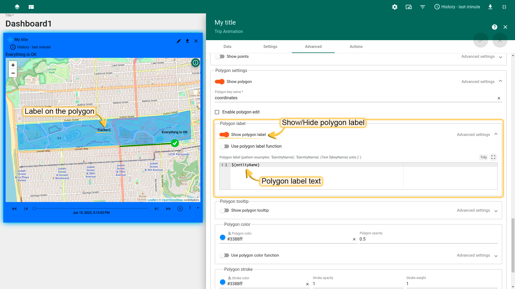Play the trip animation
Screen dimensions: 515x289
coord(180,209)
